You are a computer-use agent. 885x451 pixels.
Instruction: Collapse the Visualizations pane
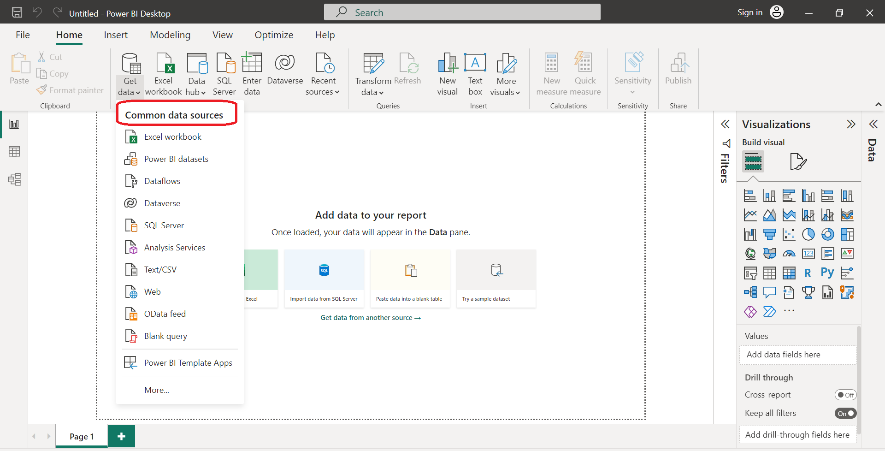[x=851, y=124]
